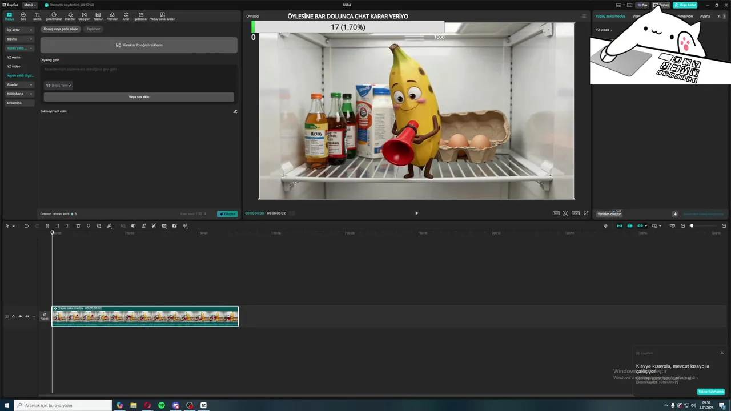Click the fullscreen icon in player

586,213
